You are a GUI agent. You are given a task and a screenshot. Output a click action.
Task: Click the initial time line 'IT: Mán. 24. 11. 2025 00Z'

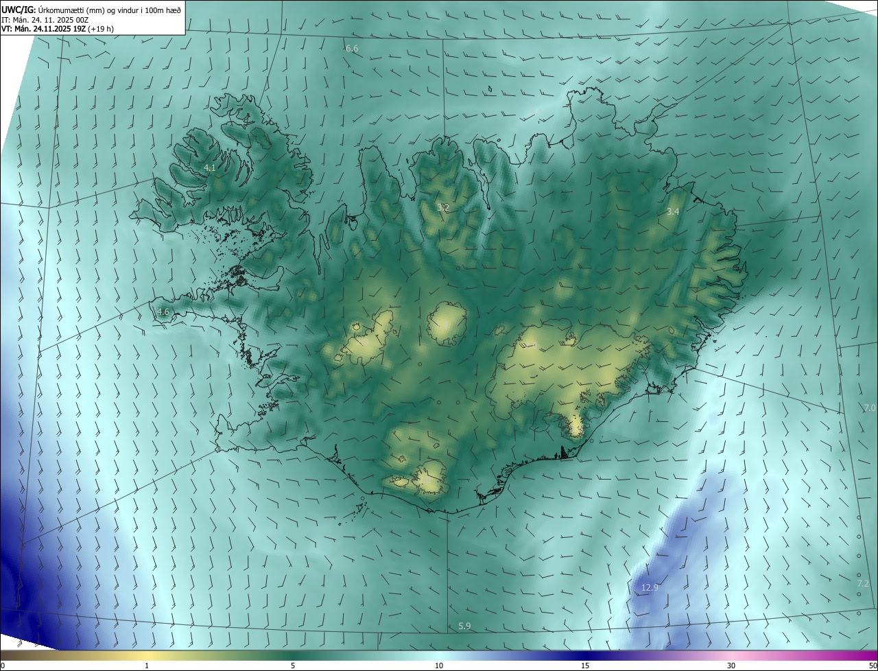point(45,20)
